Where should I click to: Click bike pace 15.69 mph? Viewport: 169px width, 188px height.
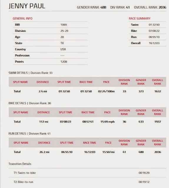click(x=107, y=122)
